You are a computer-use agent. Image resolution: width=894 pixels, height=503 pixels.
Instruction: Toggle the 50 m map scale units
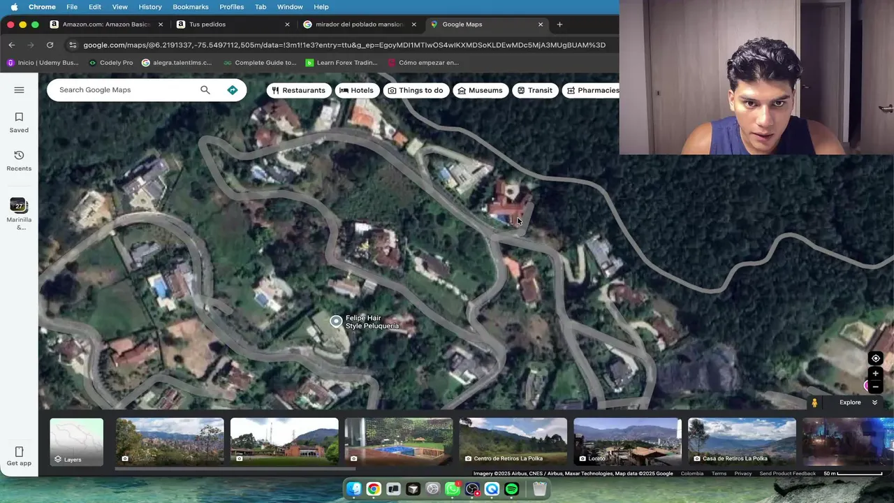pyautogui.click(x=853, y=474)
